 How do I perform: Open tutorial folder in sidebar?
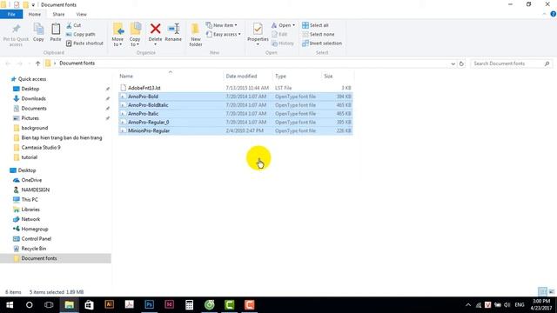pyautogui.click(x=29, y=157)
